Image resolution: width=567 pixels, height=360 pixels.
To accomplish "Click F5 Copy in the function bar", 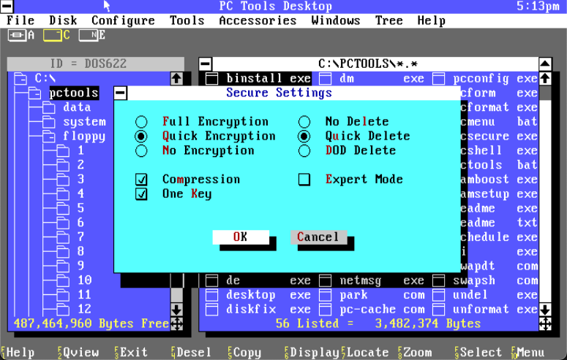I will [x=244, y=353].
